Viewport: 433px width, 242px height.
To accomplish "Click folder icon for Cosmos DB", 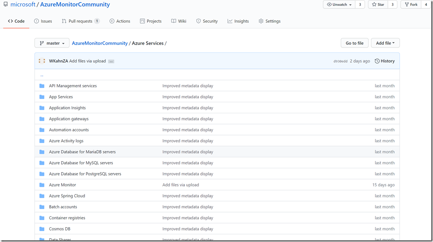I will (x=42, y=229).
